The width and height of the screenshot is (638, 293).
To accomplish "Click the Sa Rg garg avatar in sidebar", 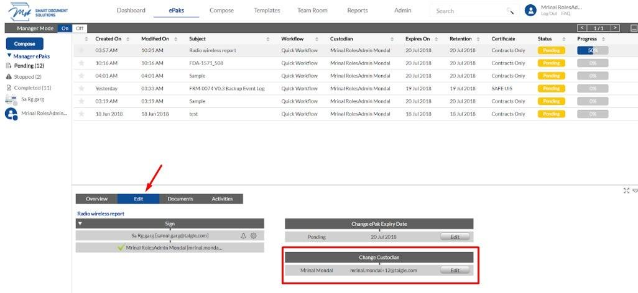I will tap(11, 99).
